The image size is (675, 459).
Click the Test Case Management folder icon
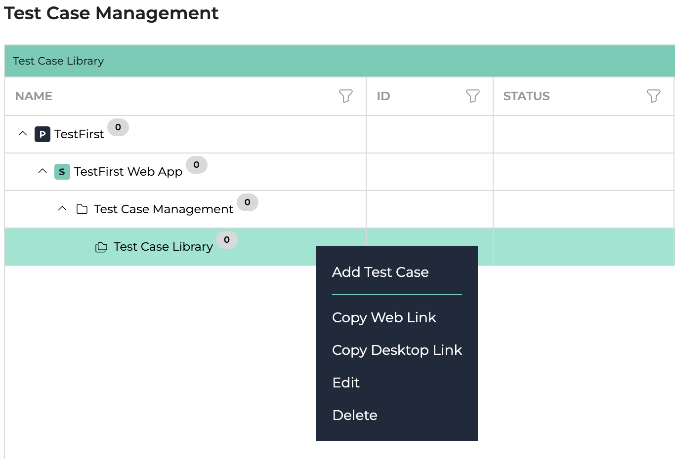point(82,209)
